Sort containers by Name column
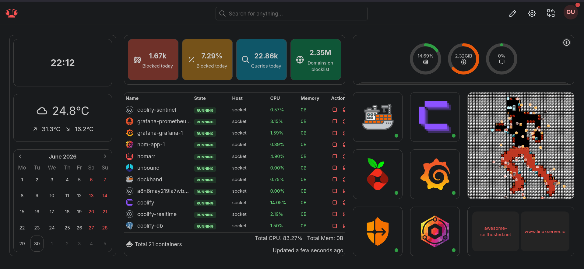The image size is (584, 269). (x=132, y=98)
